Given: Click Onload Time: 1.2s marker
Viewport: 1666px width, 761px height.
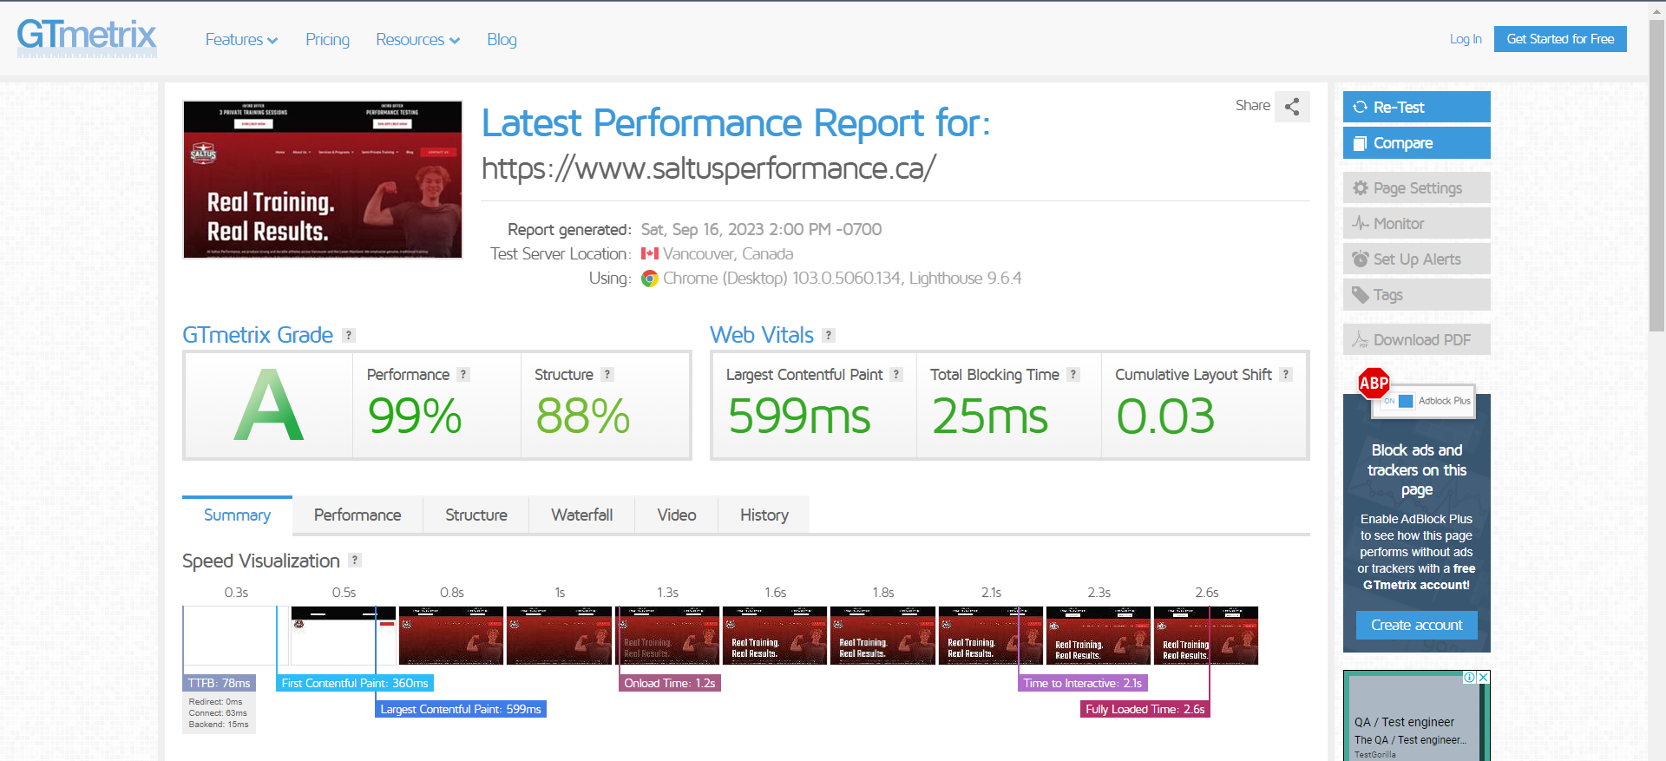Looking at the screenshot, I should click(670, 684).
